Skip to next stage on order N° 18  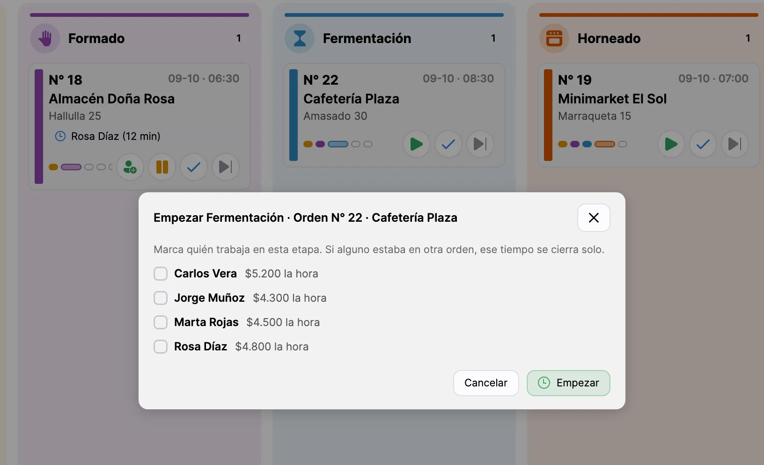click(x=226, y=167)
